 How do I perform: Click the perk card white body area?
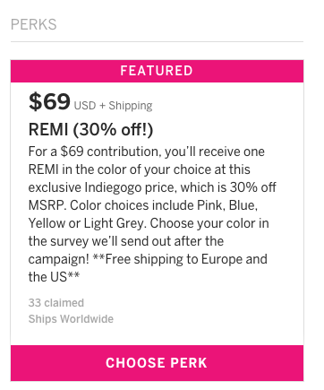(x=157, y=213)
